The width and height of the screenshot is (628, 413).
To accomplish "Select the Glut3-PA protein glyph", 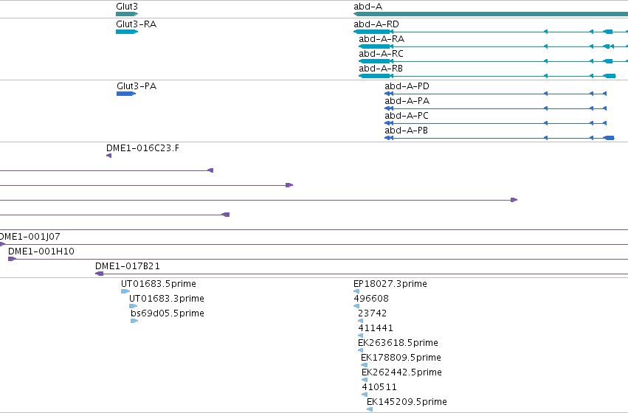I will [x=126, y=94].
